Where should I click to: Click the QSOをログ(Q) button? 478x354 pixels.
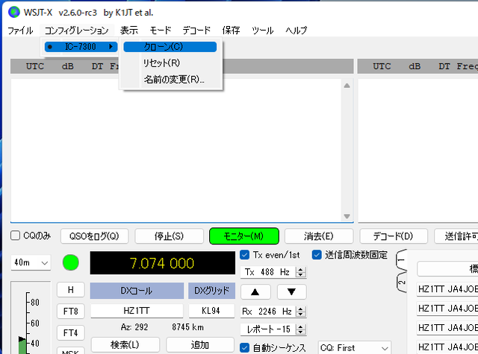94,236
